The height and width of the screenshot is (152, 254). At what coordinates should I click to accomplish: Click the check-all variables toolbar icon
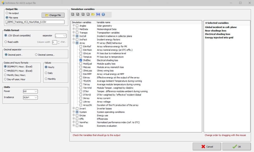[78, 14]
